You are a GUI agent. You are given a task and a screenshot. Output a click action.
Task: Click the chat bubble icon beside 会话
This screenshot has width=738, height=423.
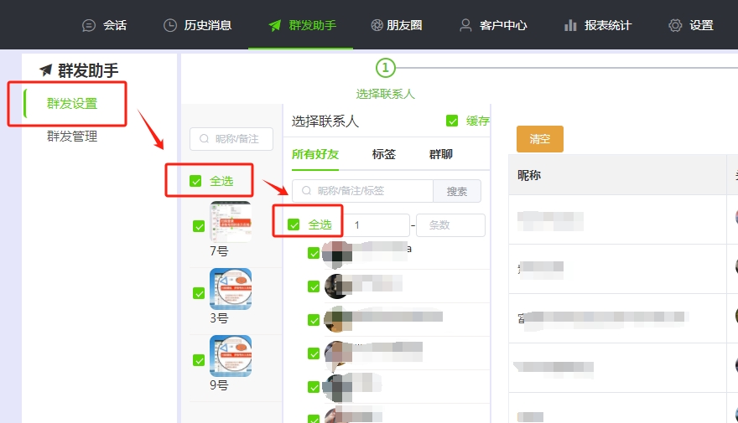pyautogui.click(x=89, y=25)
